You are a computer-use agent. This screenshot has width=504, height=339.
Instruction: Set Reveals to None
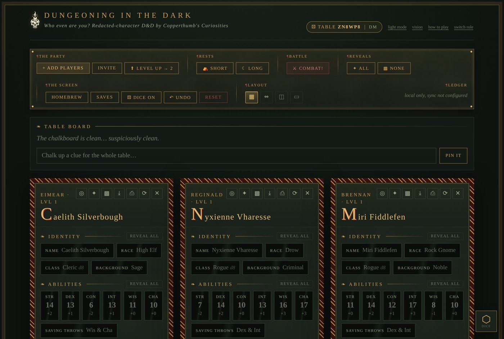click(x=394, y=68)
